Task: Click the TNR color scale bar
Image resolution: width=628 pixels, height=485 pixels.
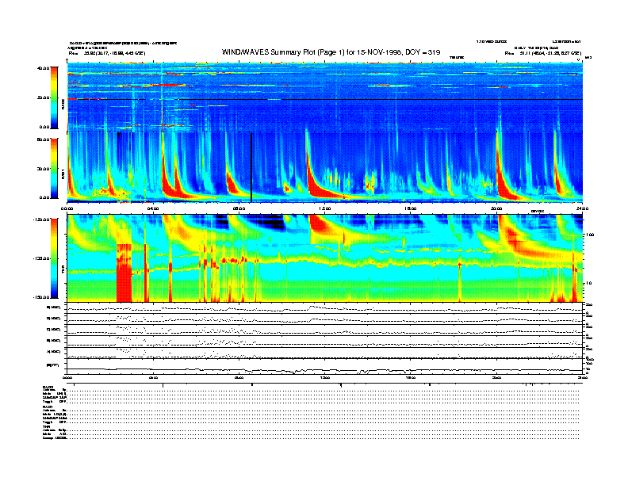Action: 54,258
